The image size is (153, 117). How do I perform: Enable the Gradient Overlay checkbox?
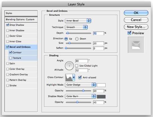click(x=8, y=74)
